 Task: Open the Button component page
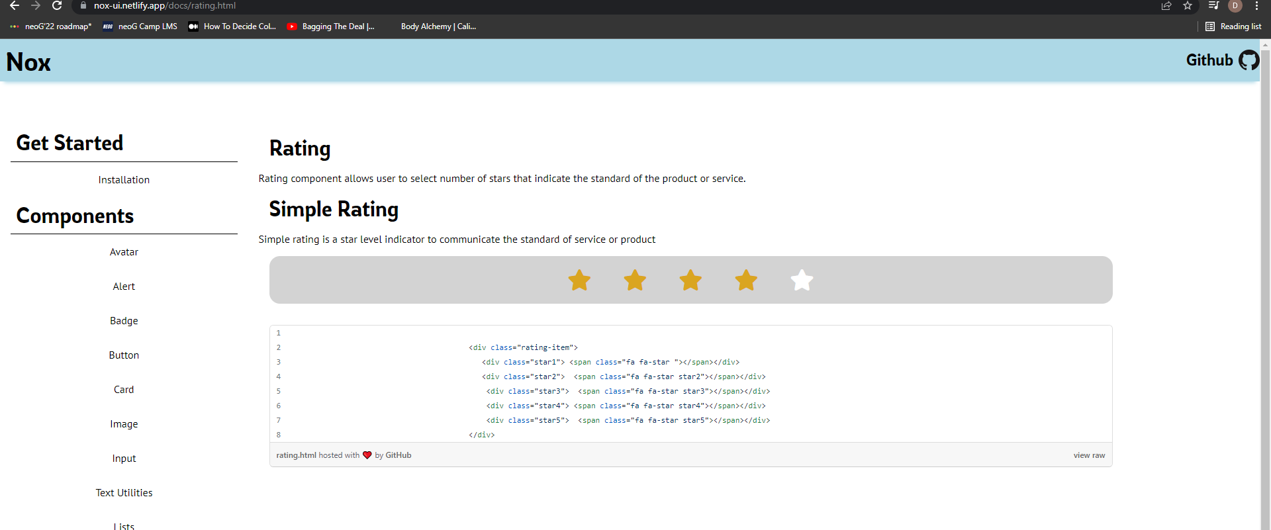124,355
